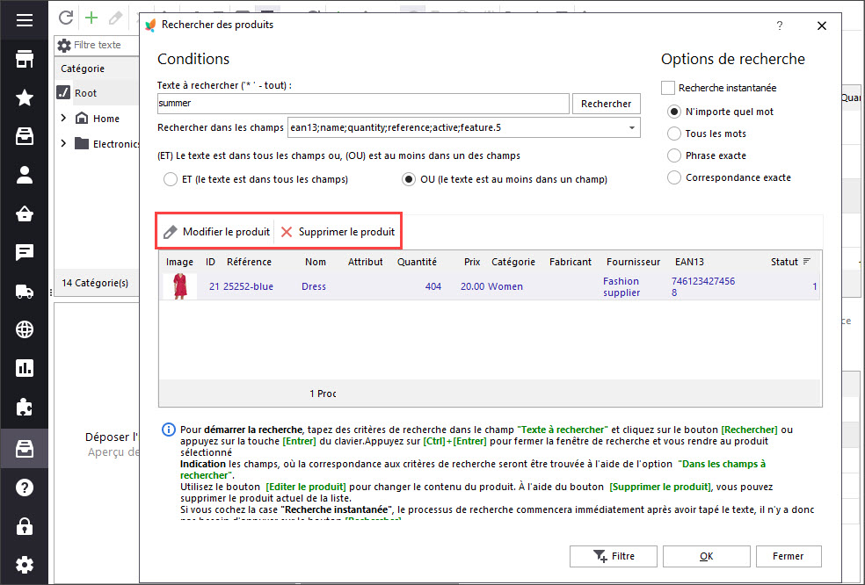
Task: Click the Home category house icon
Action: (82, 118)
